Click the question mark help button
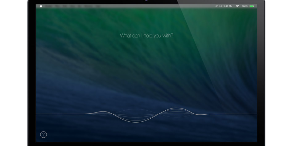This screenshot has height=146, width=293. tap(43, 135)
